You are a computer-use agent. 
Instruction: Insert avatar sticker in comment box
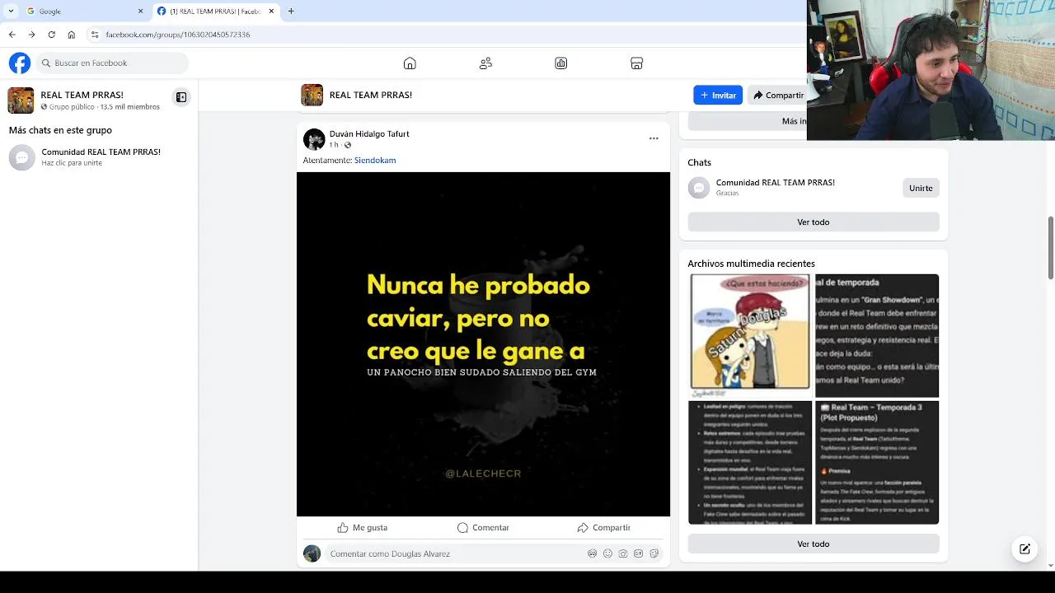tap(592, 553)
